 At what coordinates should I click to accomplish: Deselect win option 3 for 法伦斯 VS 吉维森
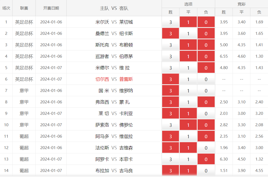(170, 147)
